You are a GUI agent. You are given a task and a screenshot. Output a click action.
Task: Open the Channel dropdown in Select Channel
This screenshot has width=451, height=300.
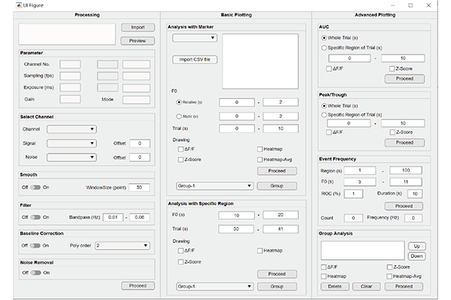(x=71, y=129)
